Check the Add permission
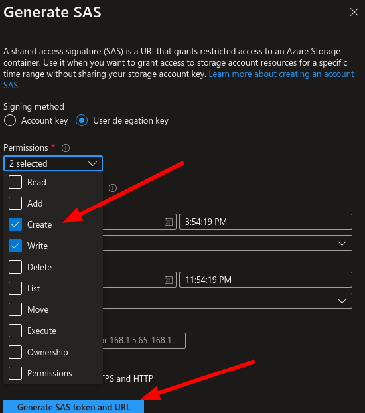The height and width of the screenshot is (413, 365). (15, 203)
